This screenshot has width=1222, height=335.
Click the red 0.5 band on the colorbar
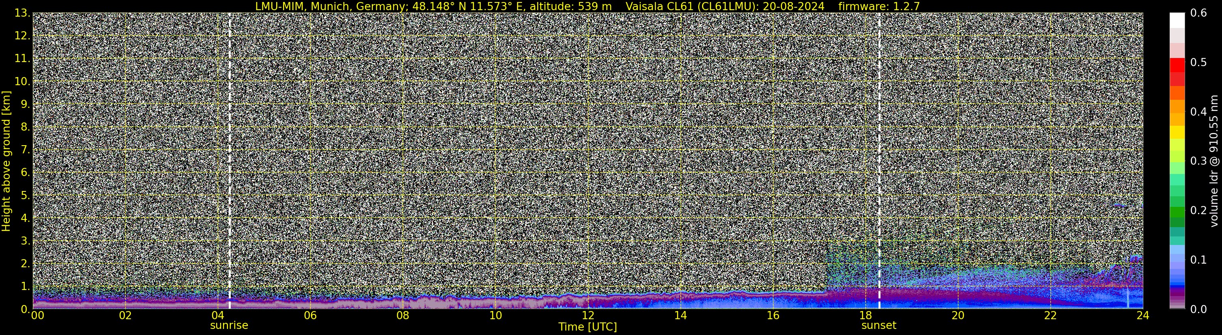(x=1177, y=65)
